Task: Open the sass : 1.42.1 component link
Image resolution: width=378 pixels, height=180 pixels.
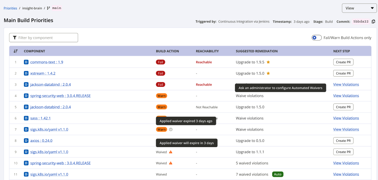Action: [41, 118]
